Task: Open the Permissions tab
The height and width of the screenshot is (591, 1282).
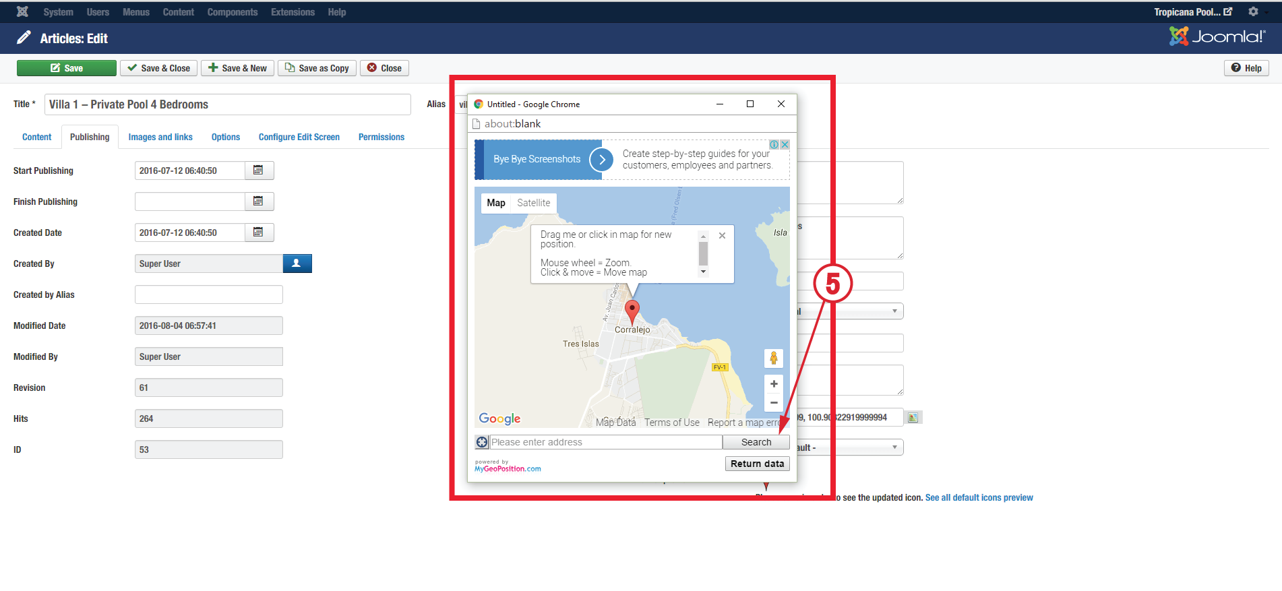Action: (x=381, y=137)
